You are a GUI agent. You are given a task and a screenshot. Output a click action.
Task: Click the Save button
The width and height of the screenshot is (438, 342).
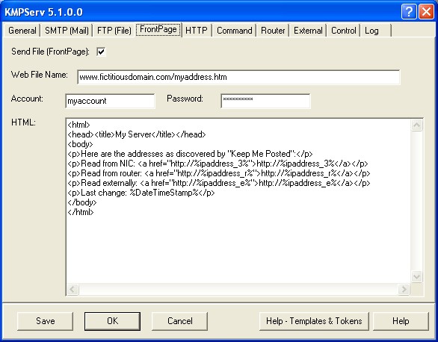coord(46,321)
